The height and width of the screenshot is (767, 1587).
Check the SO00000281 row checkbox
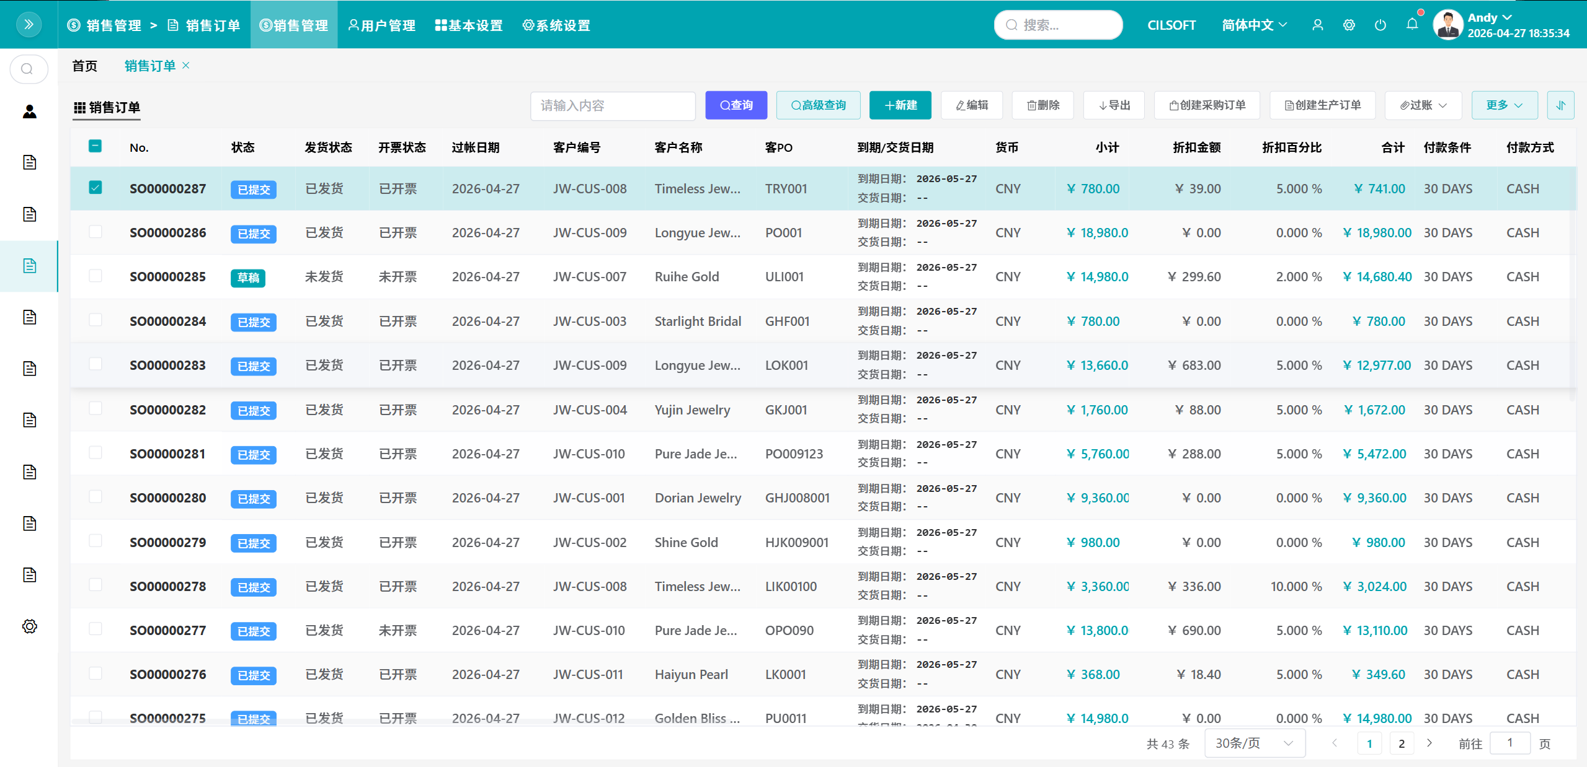pos(95,452)
